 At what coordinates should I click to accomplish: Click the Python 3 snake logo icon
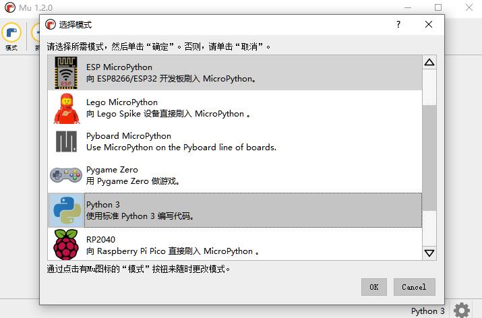[66, 210]
